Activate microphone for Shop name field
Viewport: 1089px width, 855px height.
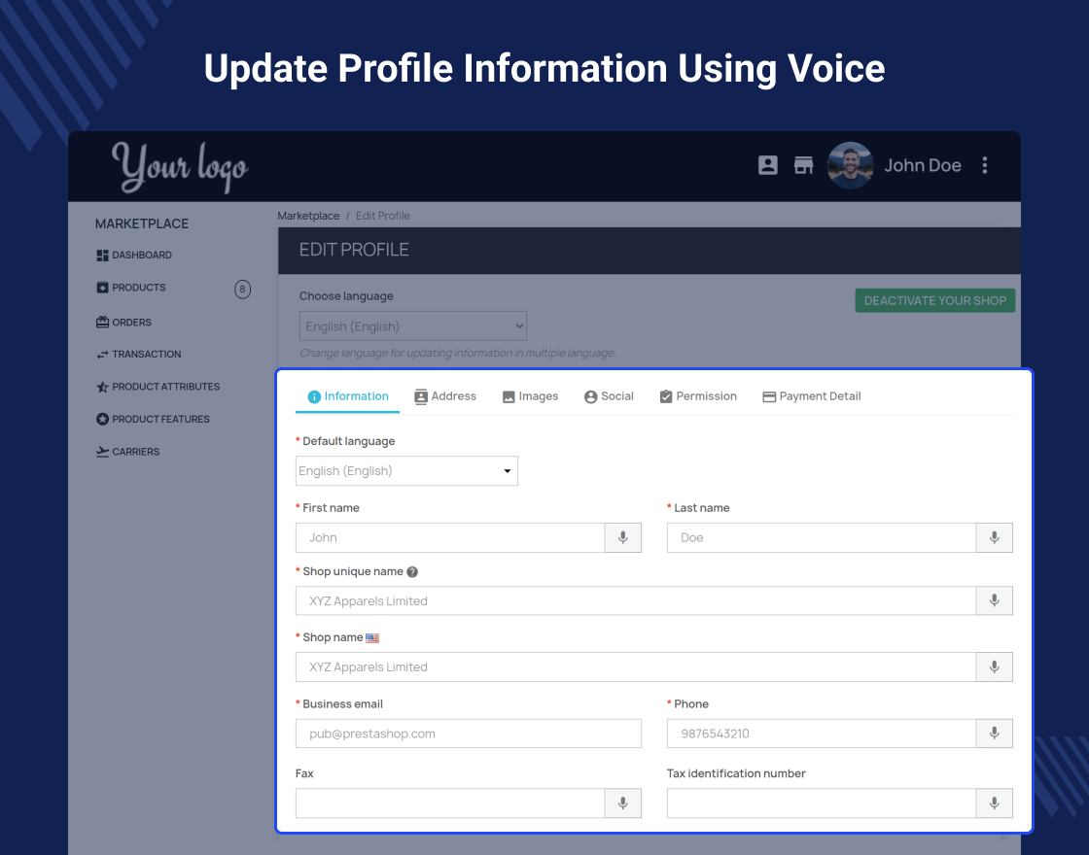[x=994, y=667]
